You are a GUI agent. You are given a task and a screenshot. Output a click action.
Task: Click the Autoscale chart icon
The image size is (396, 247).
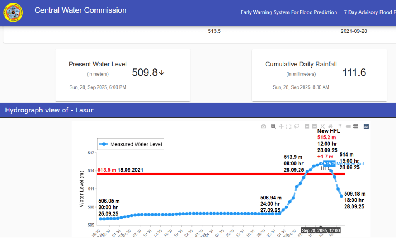point(323,126)
